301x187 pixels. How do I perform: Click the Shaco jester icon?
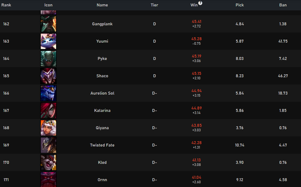point(48,76)
